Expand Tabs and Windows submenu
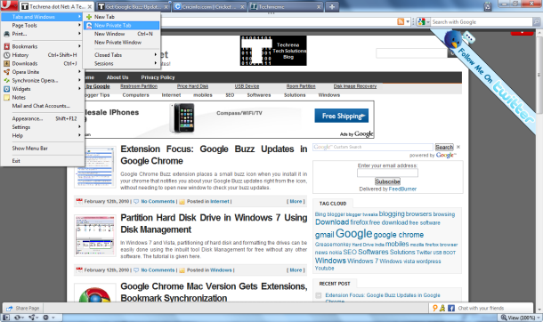 (42, 17)
